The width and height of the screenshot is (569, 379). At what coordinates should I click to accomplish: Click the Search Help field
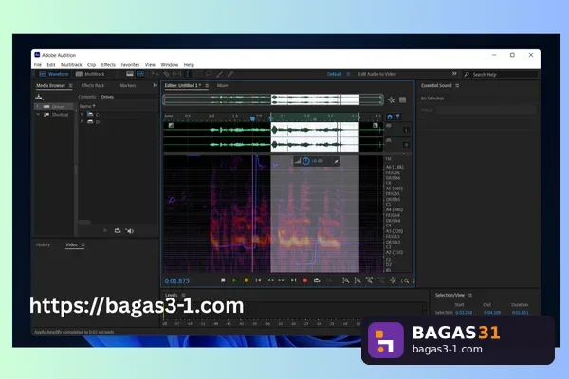point(501,74)
